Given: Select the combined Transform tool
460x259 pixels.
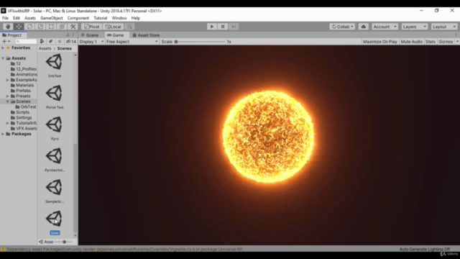Looking at the screenshot, I should point(63,27).
